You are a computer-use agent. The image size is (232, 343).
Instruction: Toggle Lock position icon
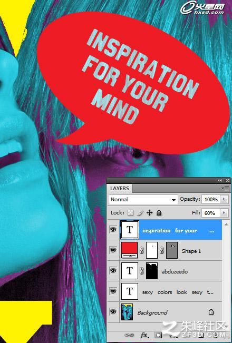[x=150, y=213]
